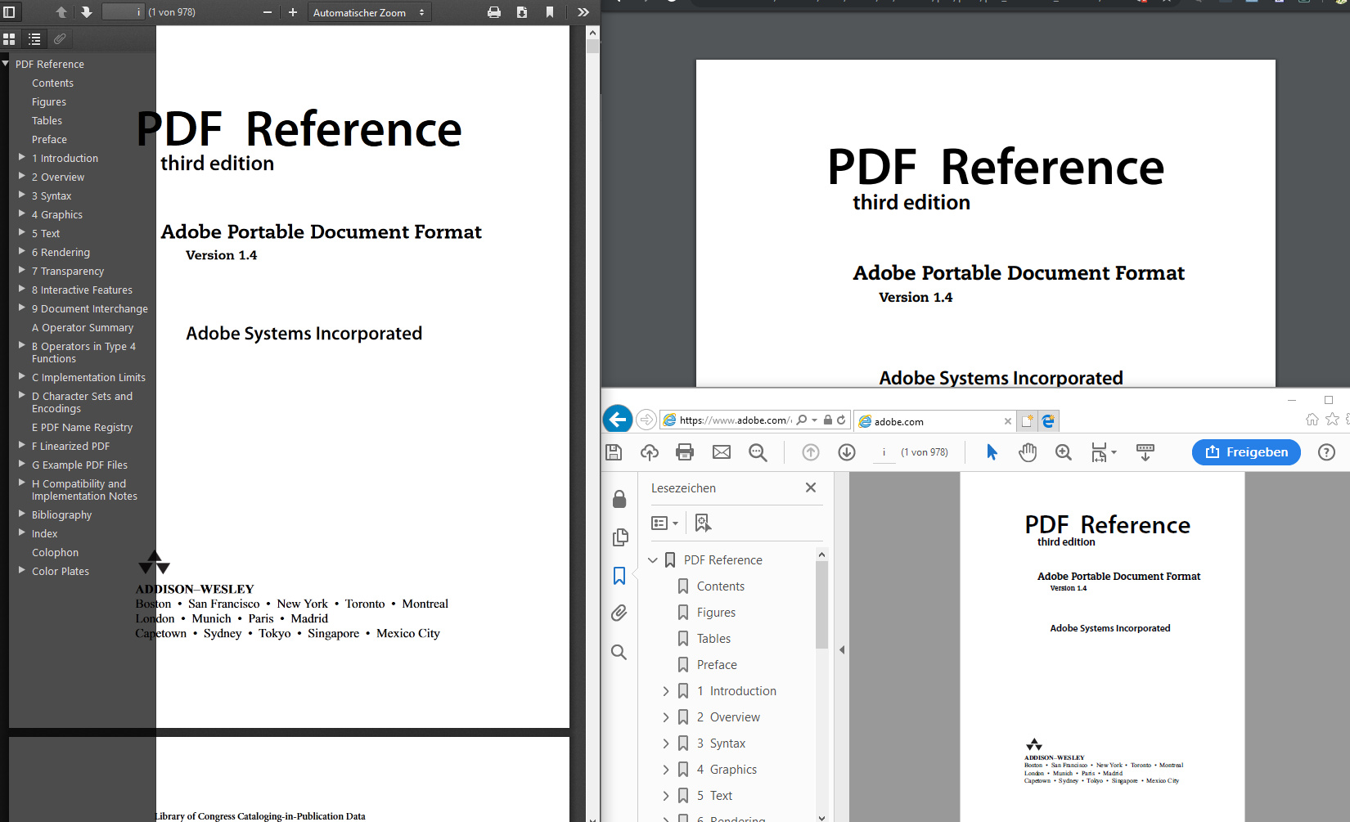Toggle the bookmarks panel in Acrobat sidebar

click(619, 576)
